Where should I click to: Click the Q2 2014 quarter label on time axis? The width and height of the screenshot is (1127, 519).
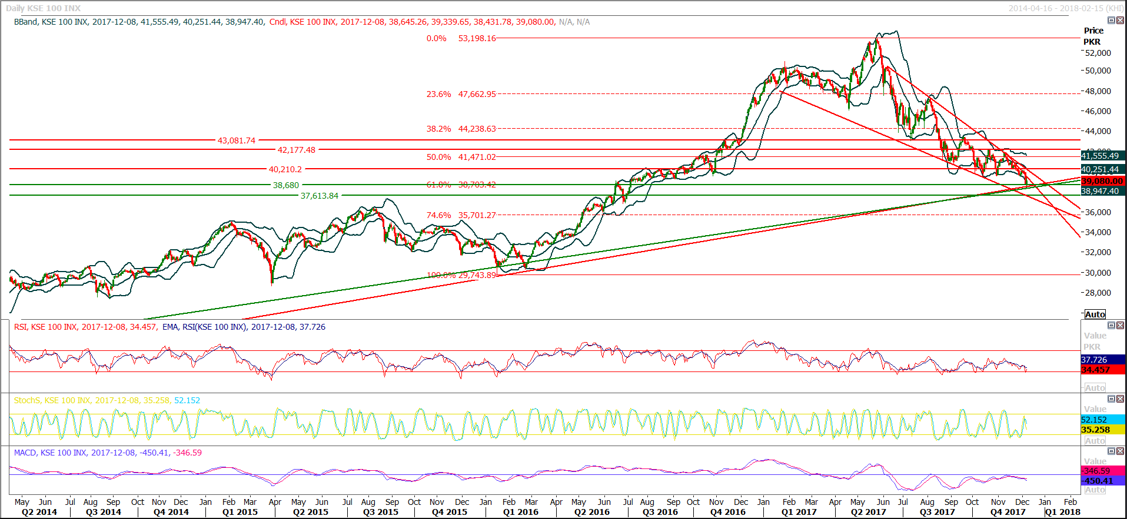(x=39, y=512)
